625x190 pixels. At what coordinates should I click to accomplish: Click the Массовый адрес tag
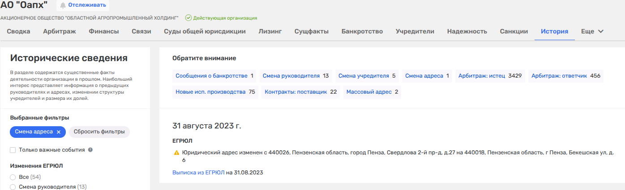coord(372,92)
